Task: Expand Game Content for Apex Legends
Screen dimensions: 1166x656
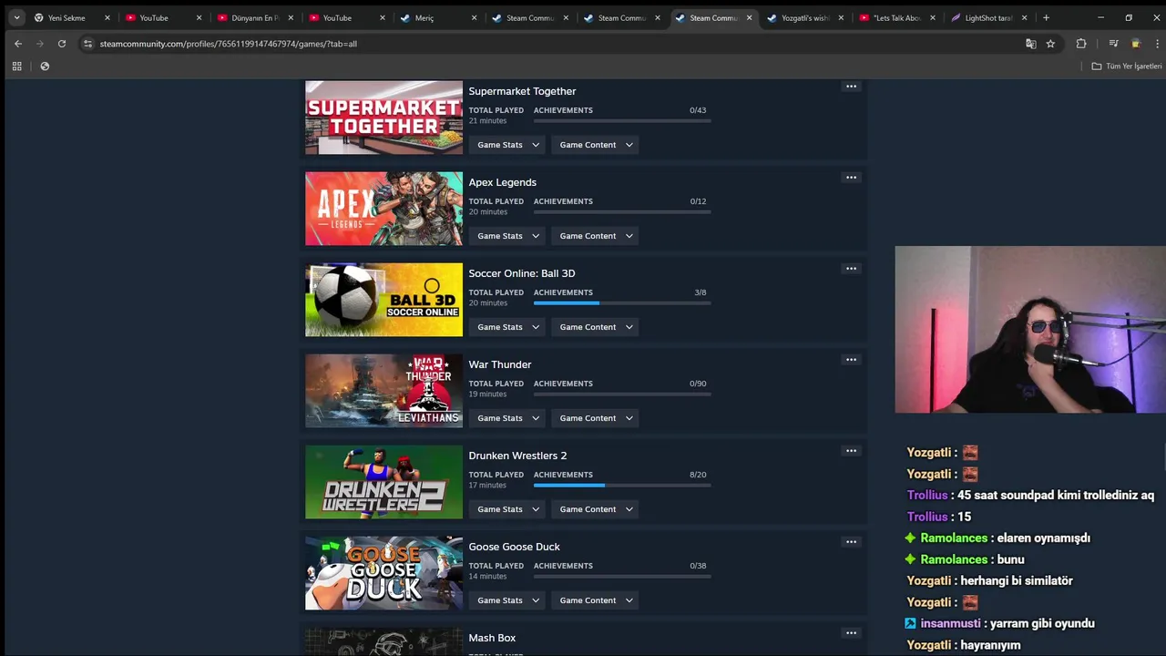Action: pyautogui.click(x=596, y=236)
